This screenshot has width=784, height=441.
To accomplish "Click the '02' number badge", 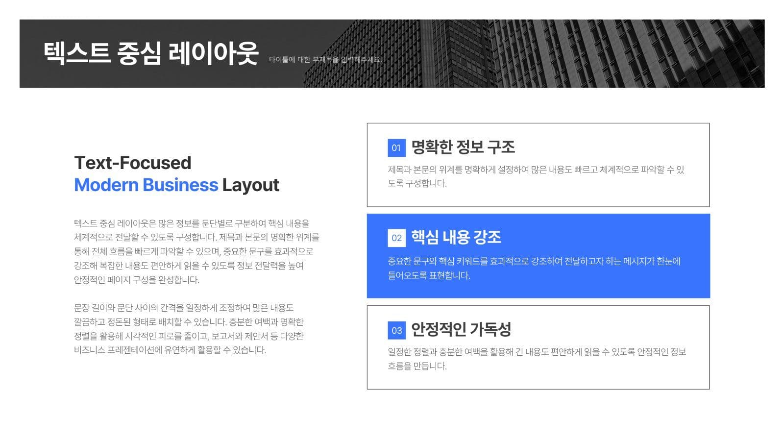I will (x=396, y=238).
